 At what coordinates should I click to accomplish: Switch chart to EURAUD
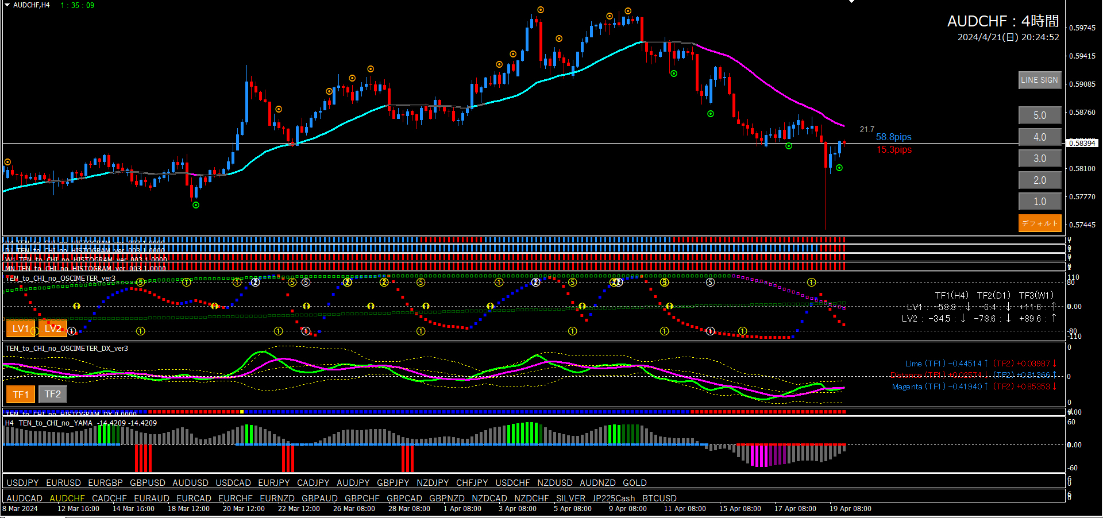[152, 498]
